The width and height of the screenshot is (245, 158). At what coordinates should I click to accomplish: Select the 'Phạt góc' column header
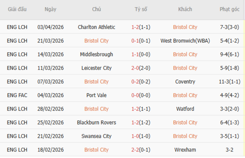point(230,9)
